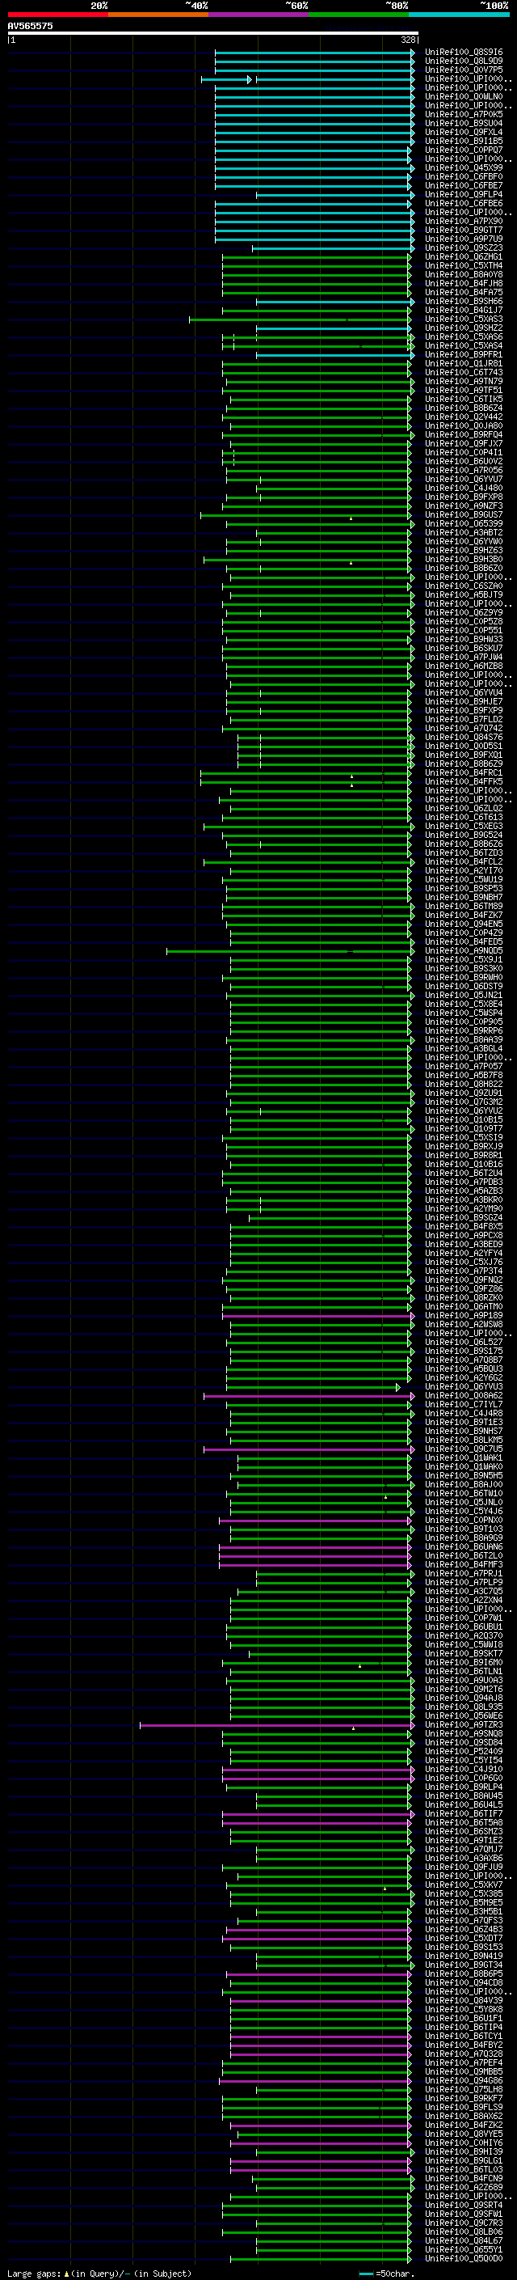Viewport: 517px width, 2280px height.
Task: Select the AV565575 query label
Action: (x=30, y=26)
